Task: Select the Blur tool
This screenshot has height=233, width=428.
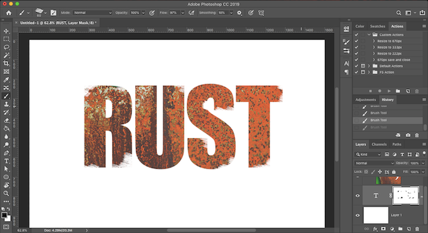Action: (x=6, y=136)
